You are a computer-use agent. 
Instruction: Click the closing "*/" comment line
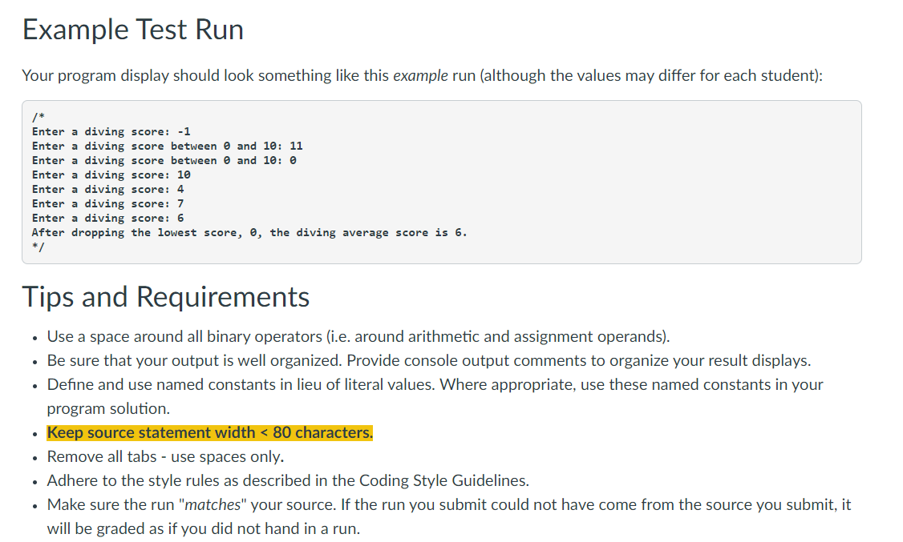pos(39,247)
